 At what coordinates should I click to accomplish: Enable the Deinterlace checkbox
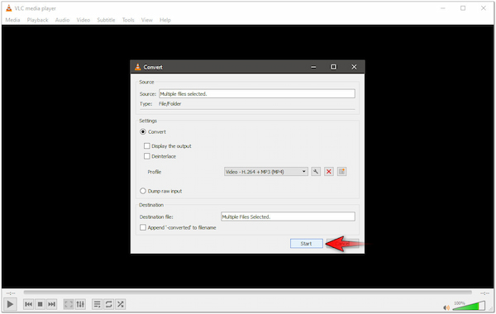pos(147,156)
